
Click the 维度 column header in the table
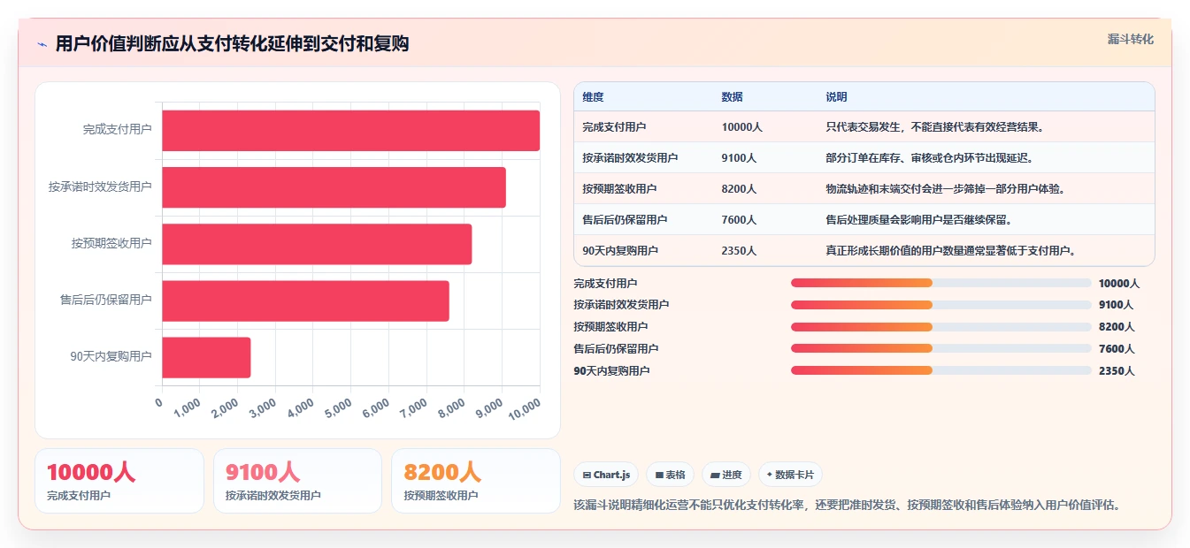(593, 96)
